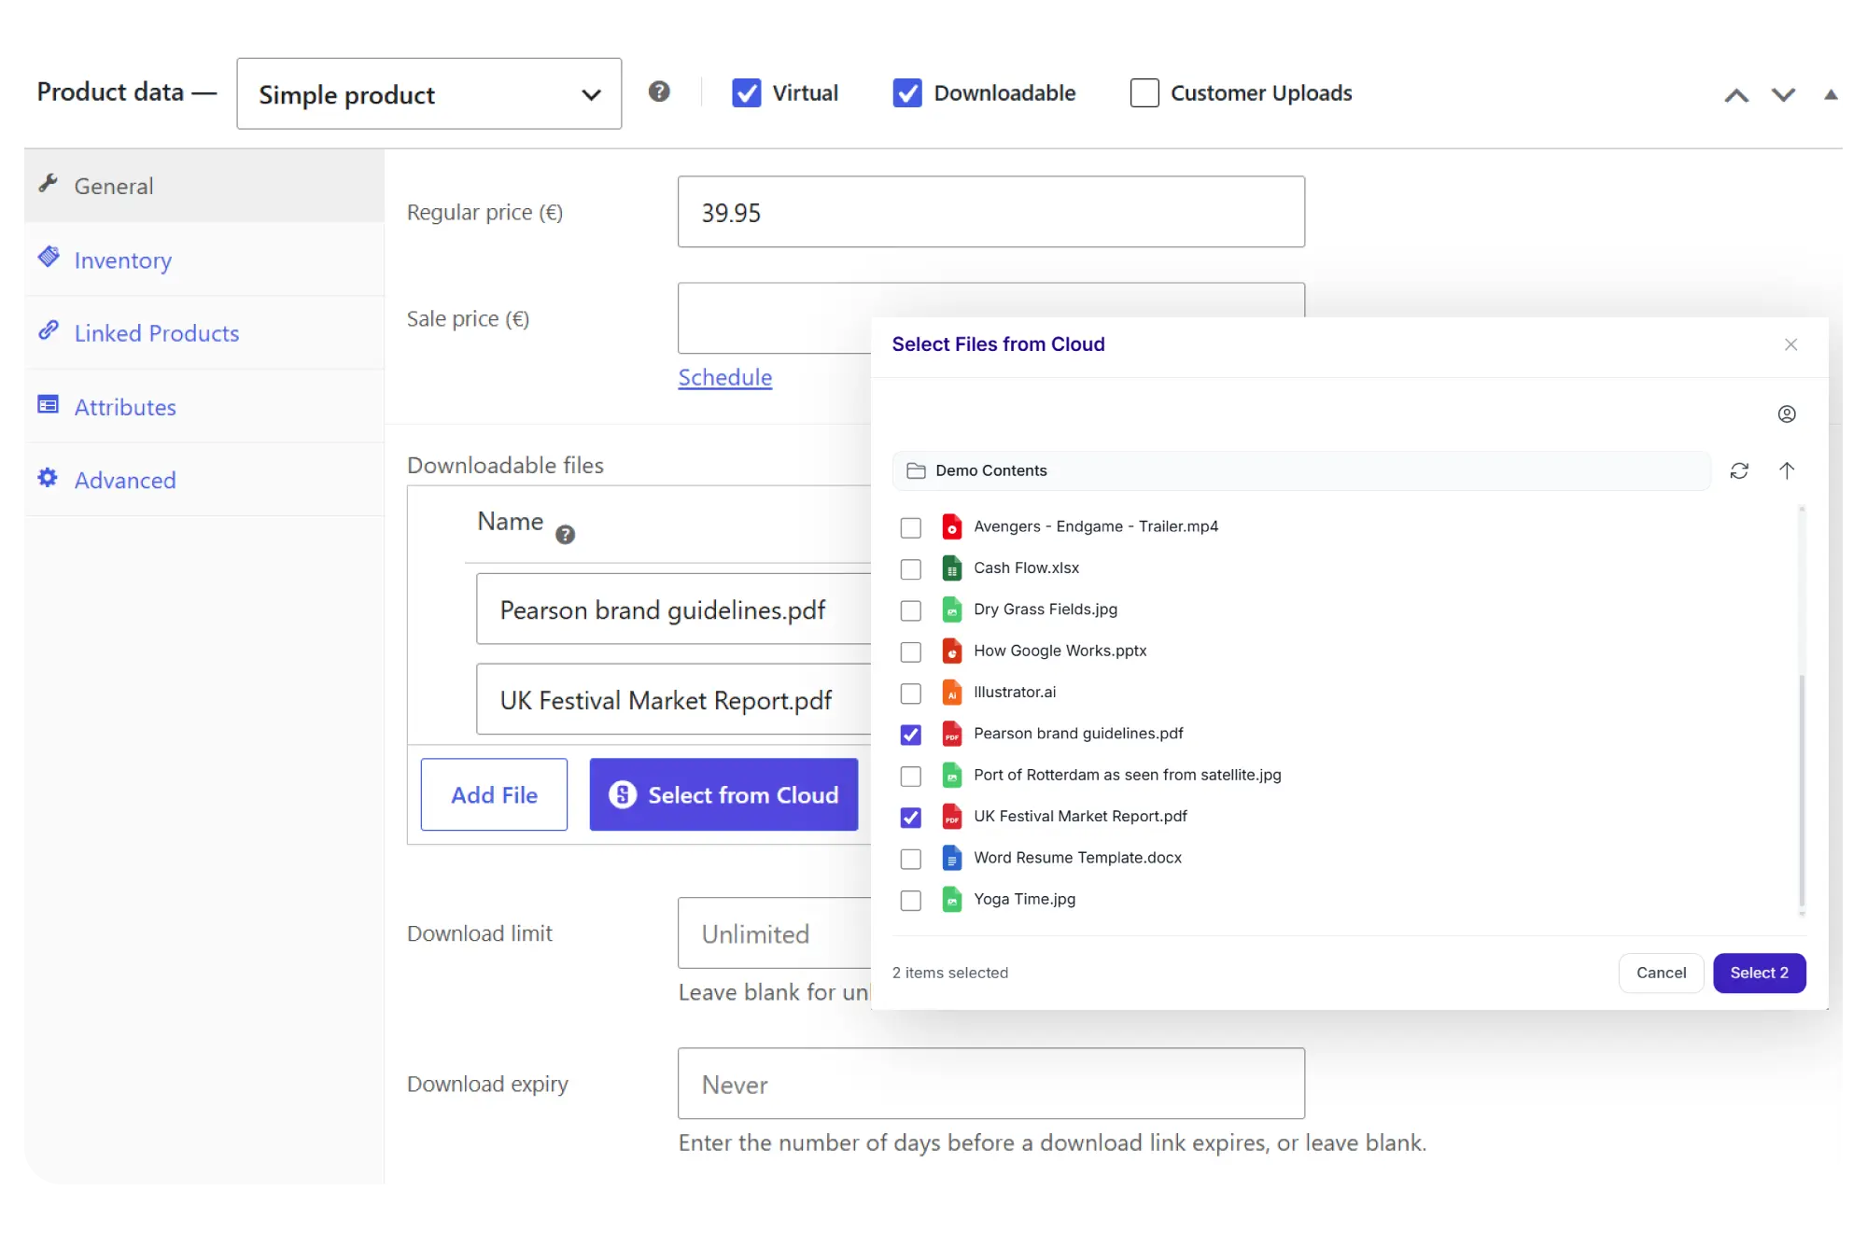Click the Download expiry field
Image resolution: width=1867 pixels, height=1233 pixels.
click(x=991, y=1084)
